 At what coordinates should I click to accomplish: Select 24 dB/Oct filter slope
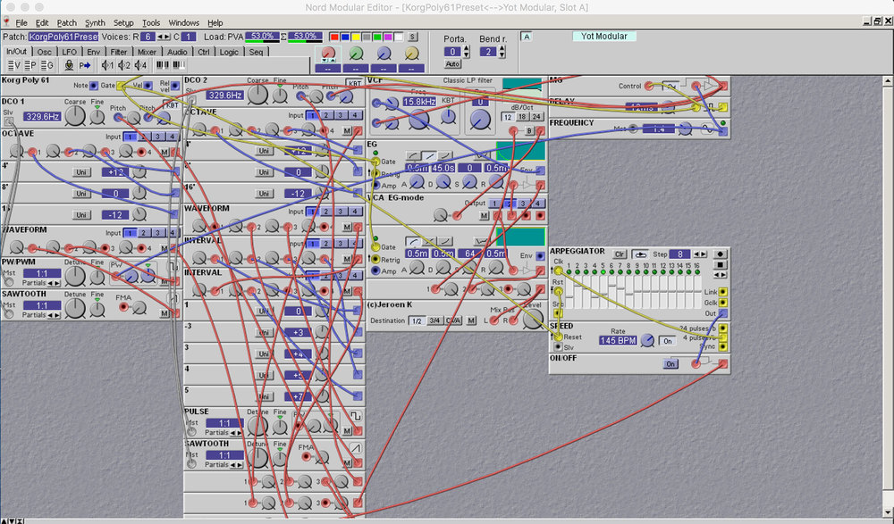click(x=536, y=117)
